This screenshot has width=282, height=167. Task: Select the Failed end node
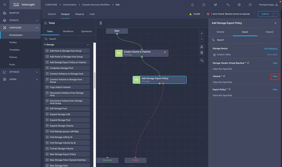pyautogui.click(x=136, y=160)
